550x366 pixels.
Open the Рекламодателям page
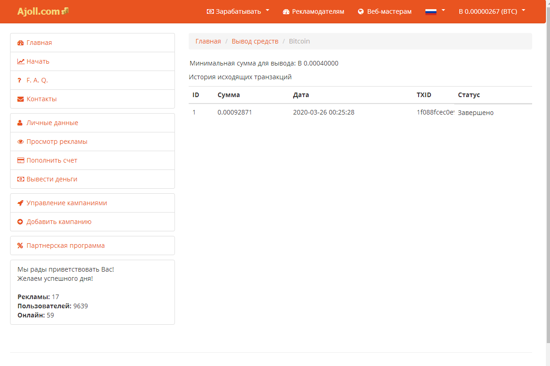[314, 11]
